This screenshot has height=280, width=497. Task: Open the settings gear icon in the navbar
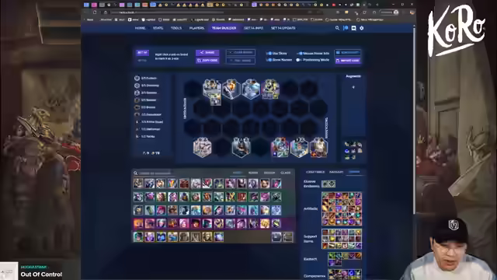[362, 28]
